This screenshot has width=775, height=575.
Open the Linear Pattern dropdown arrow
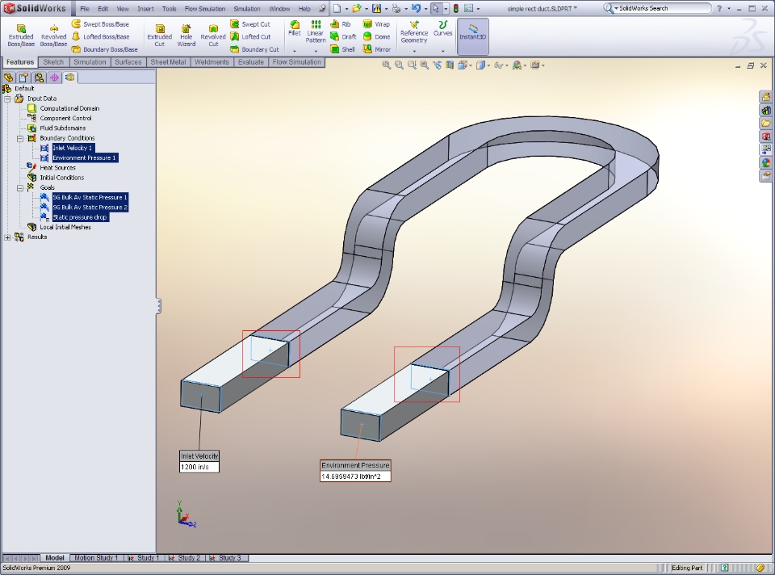(x=316, y=51)
